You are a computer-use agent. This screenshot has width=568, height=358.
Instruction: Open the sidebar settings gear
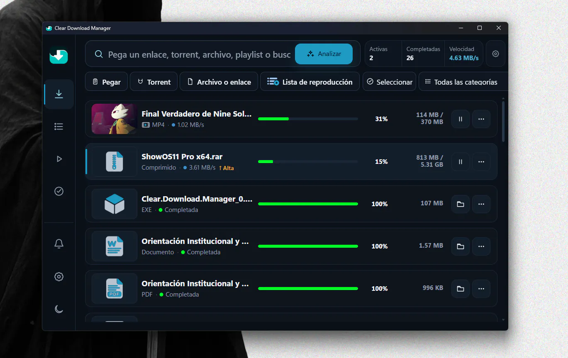point(59,277)
